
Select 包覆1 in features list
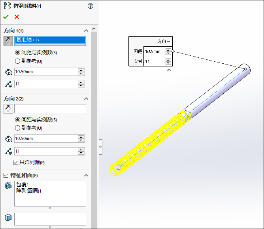[x=23, y=185]
